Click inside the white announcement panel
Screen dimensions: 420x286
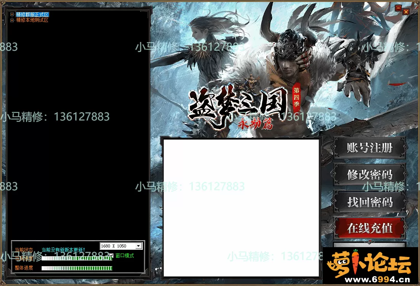pyautogui.click(x=241, y=208)
